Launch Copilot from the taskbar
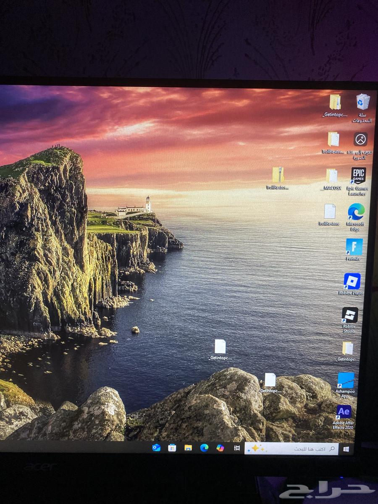This screenshot has width=378, height=504. point(220,448)
